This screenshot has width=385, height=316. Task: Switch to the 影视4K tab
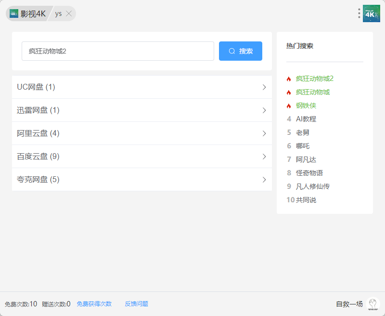point(33,13)
